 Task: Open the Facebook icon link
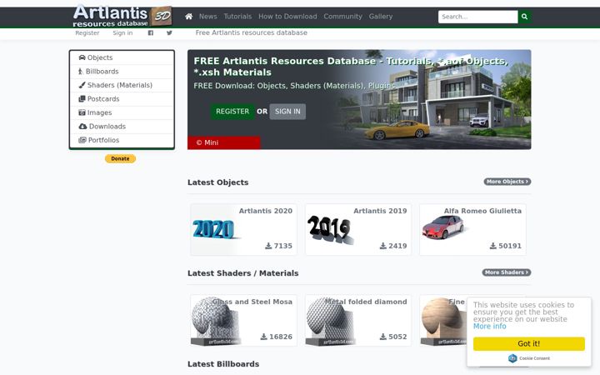[x=151, y=32]
